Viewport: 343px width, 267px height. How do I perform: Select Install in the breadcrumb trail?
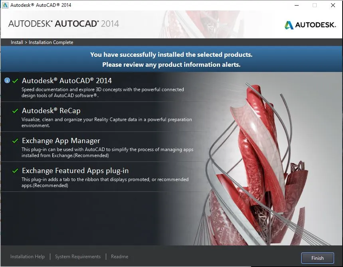(x=16, y=42)
